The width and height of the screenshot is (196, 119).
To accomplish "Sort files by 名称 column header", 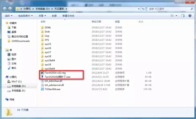I will tap(43, 21).
